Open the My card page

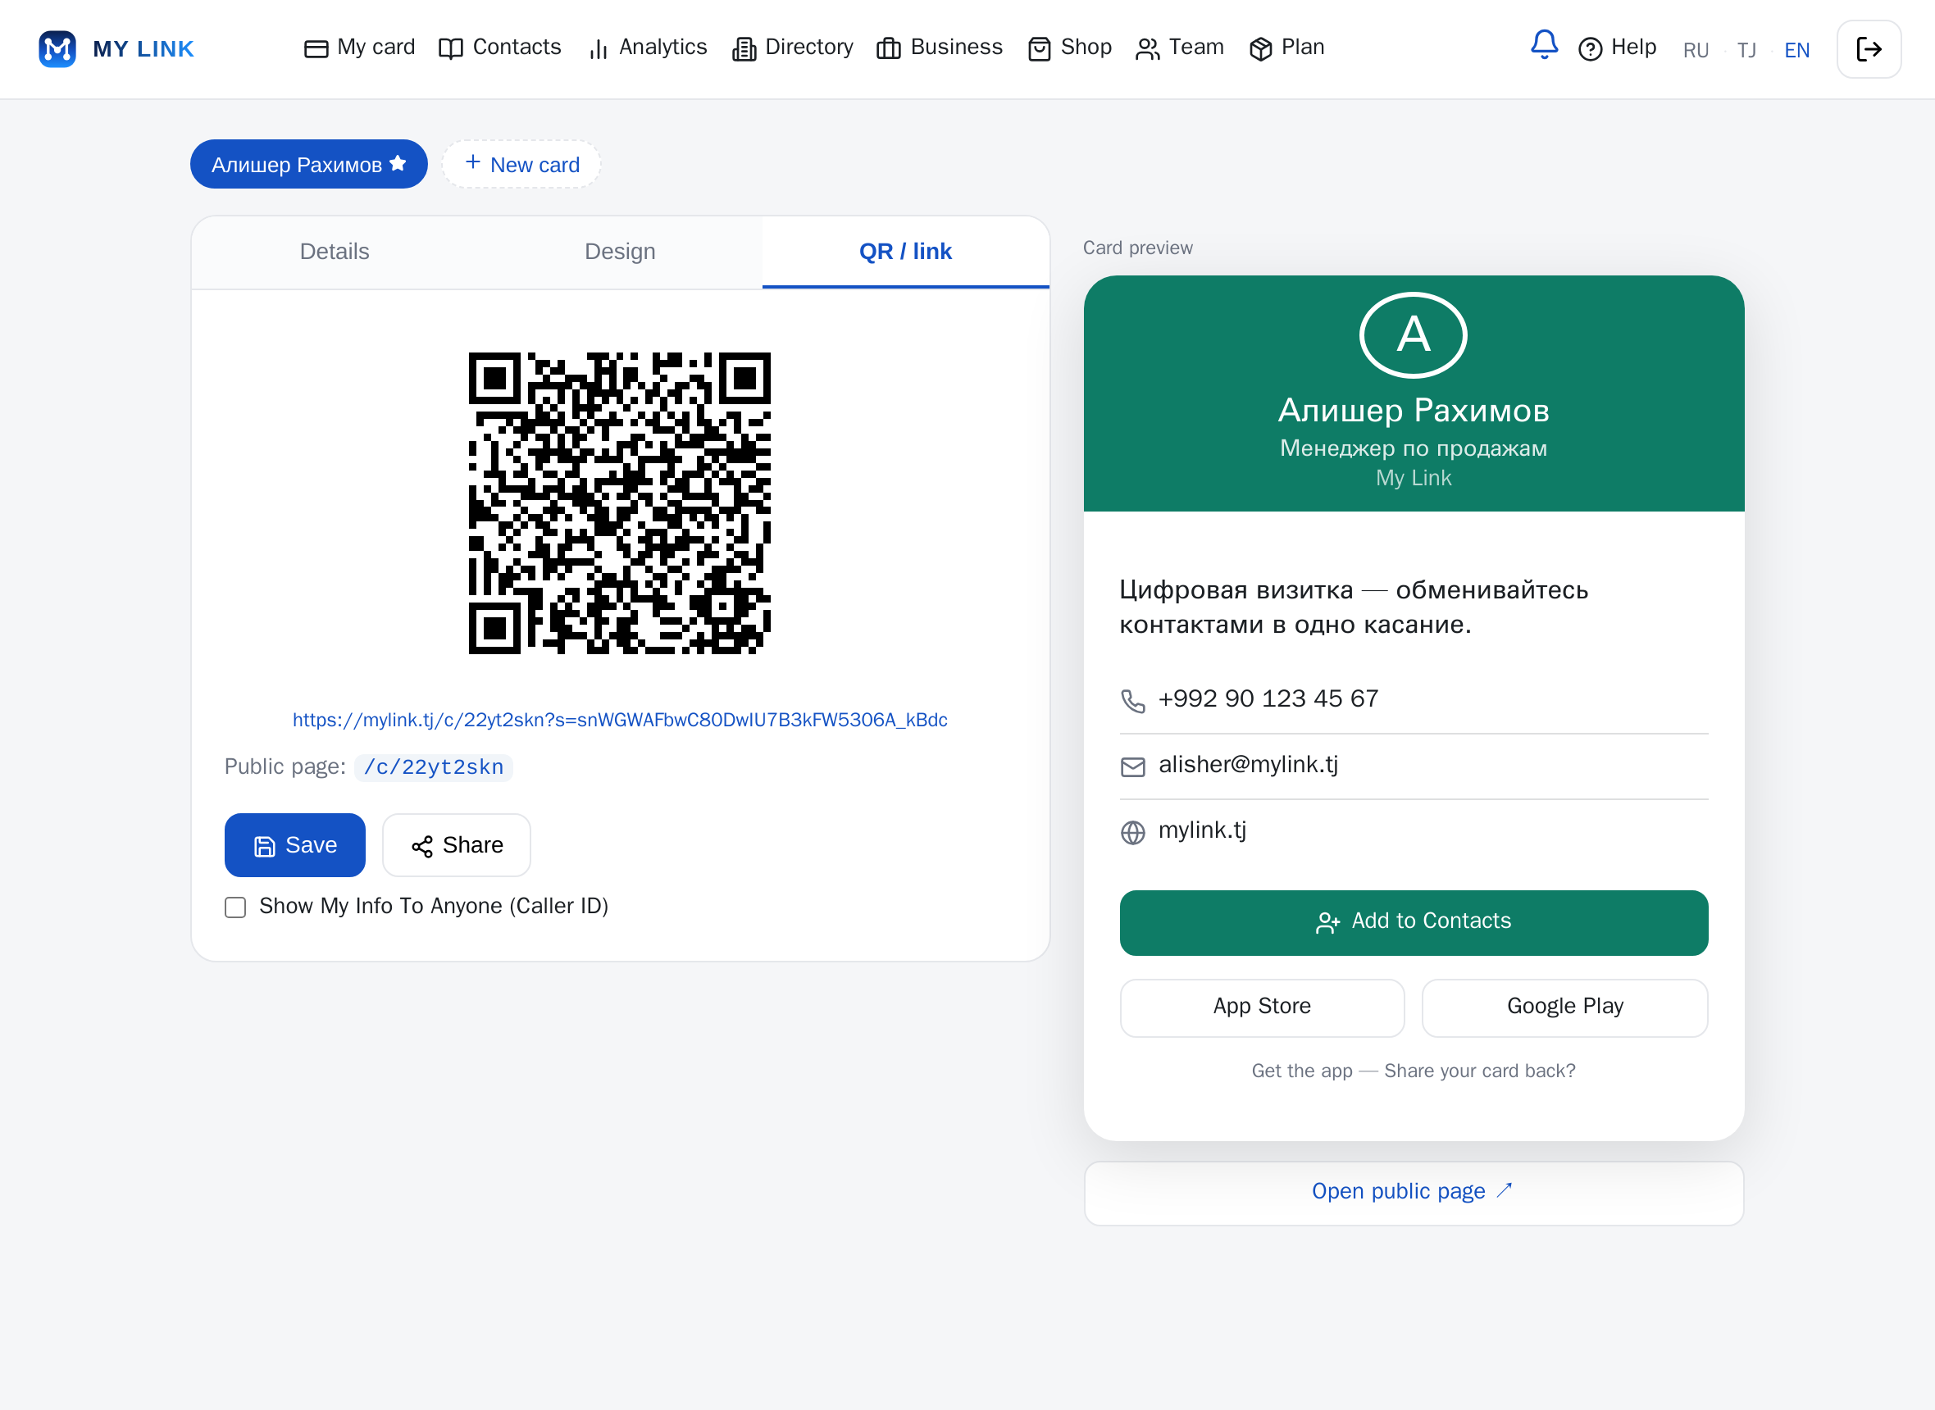click(x=359, y=48)
